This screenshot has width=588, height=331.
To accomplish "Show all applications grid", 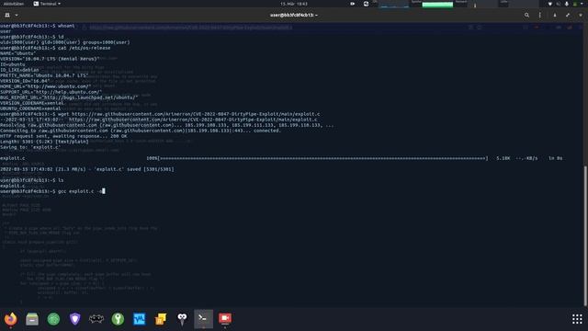I will (577, 319).
